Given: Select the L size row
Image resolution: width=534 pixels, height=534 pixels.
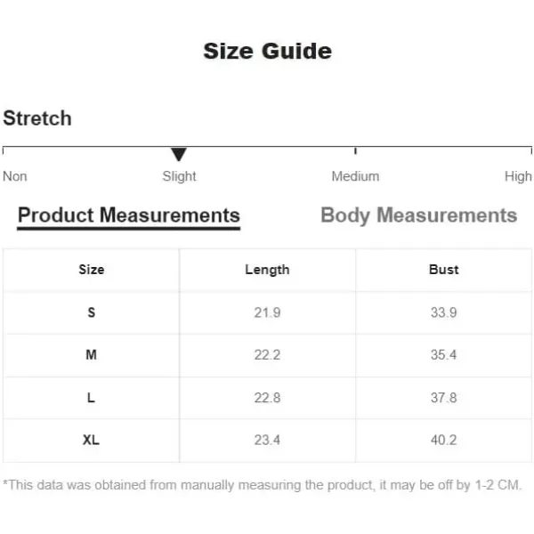Looking at the screenshot, I should pyautogui.click(x=267, y=398).
